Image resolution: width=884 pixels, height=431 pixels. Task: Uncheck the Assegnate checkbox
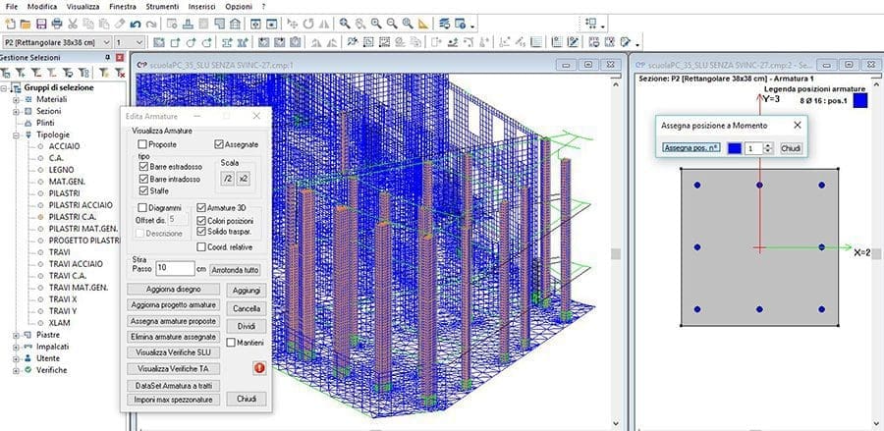coord(219,144)
